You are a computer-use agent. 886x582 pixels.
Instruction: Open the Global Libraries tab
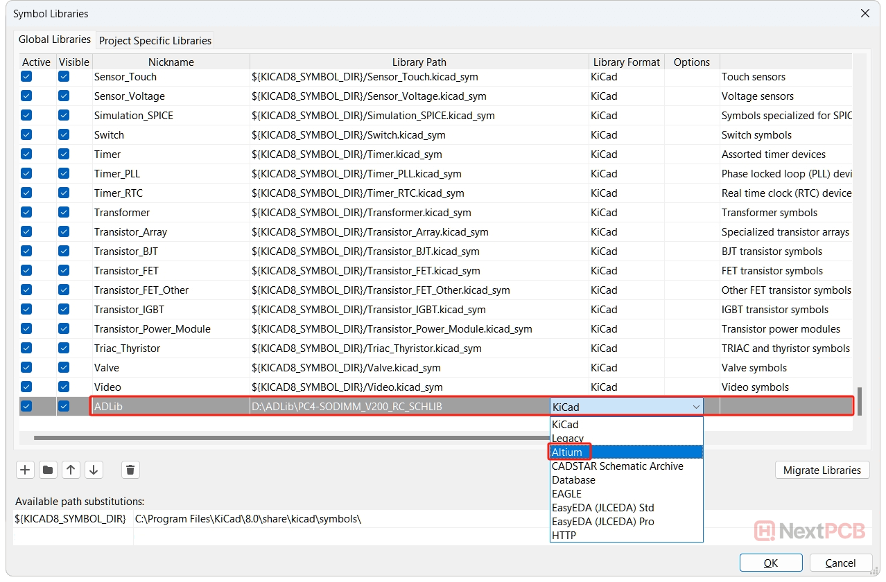55,39
